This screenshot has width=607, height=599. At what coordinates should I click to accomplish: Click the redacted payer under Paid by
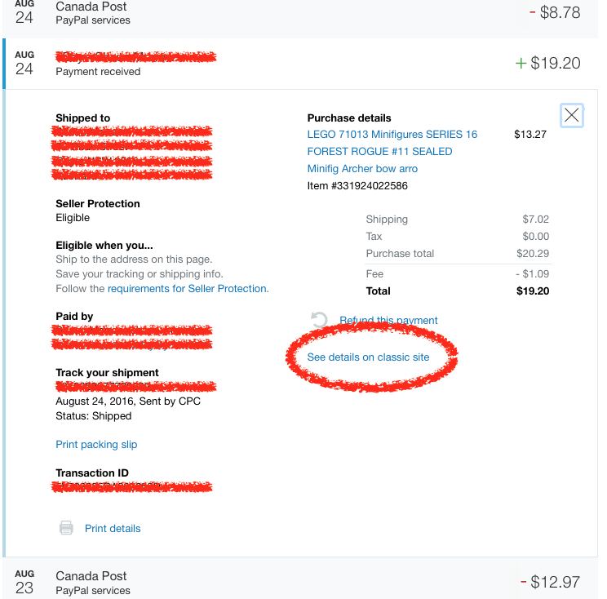coord(132,337)
